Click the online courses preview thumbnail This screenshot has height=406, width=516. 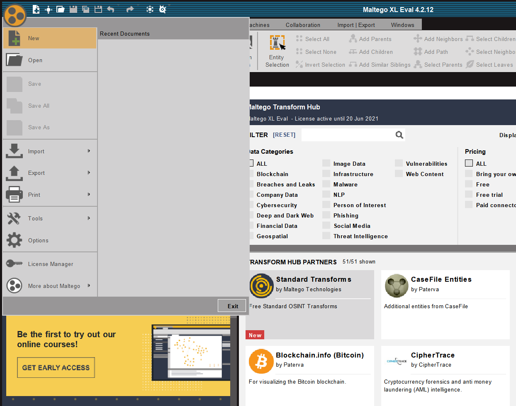coord(190,353)
